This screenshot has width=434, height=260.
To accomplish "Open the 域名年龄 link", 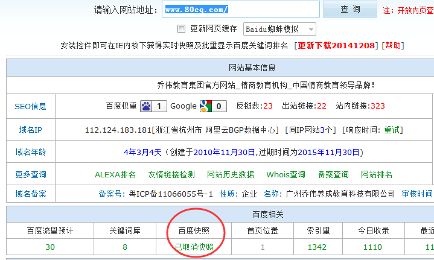I will click(x=30, y=152).
